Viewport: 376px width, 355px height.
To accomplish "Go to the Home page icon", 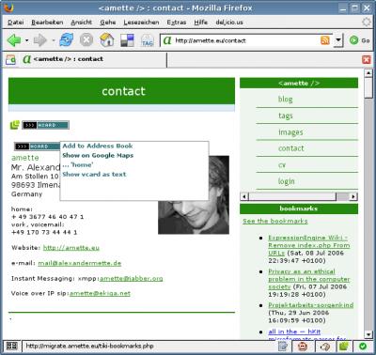I will tap(107, 40).
